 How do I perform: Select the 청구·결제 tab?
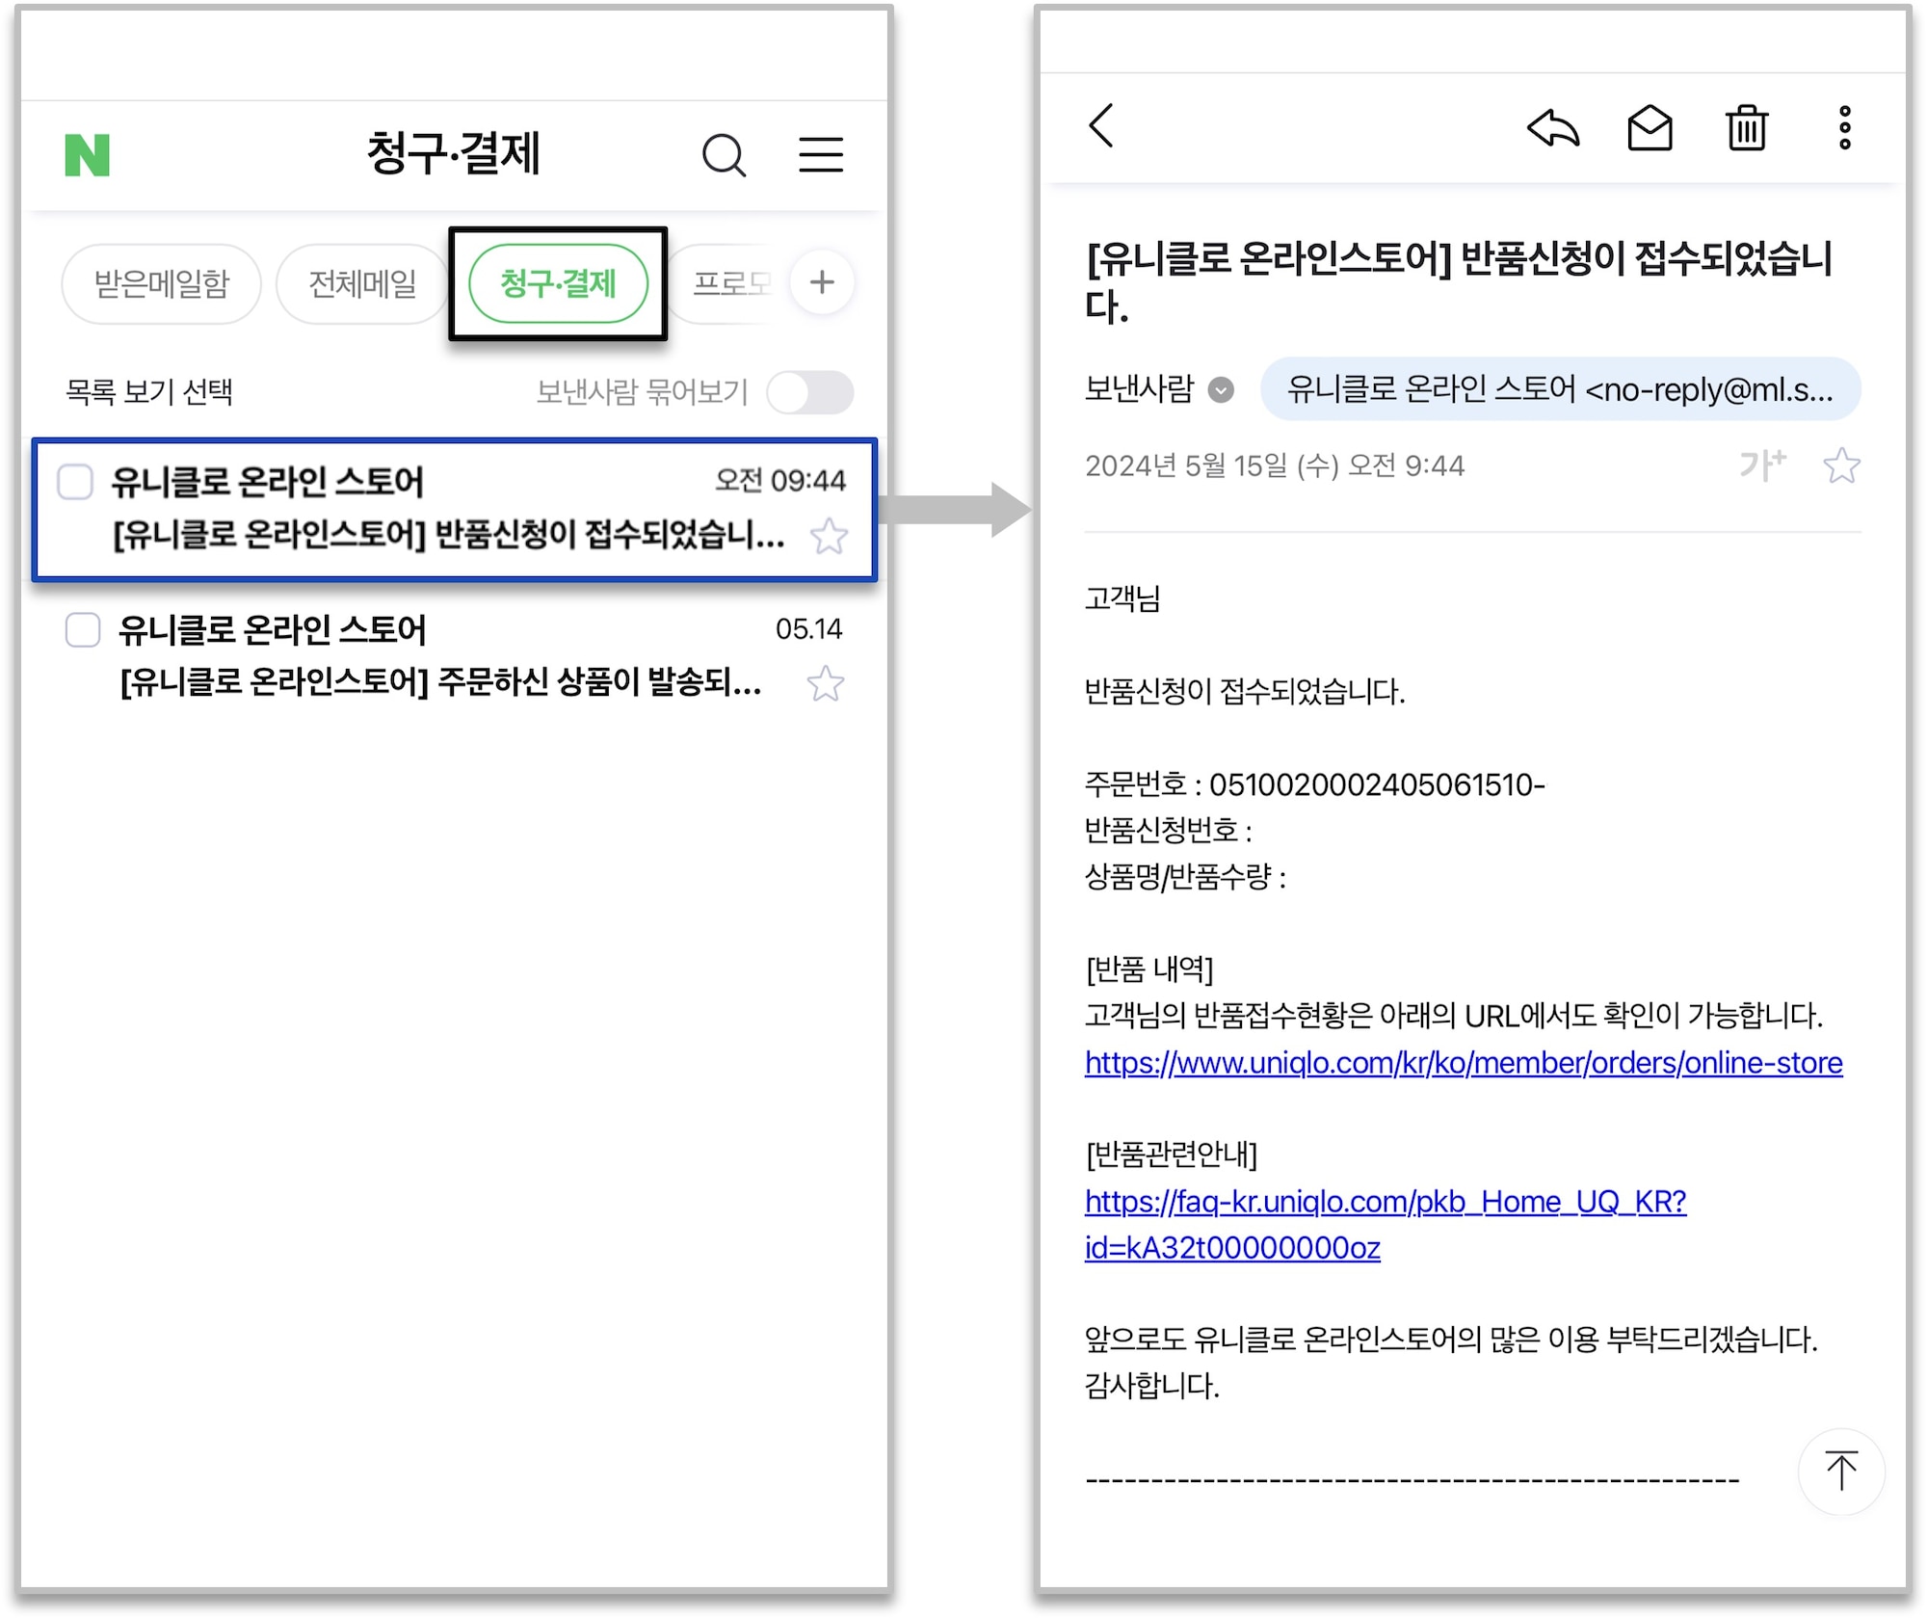[558, 283]
